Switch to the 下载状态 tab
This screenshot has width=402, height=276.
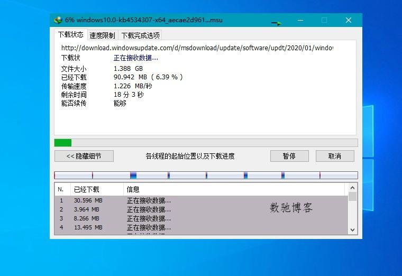pyautogui.click(x=71, y=34)
